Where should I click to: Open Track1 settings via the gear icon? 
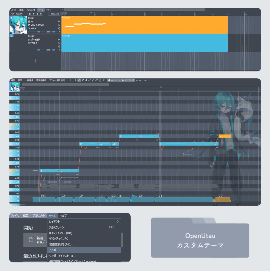click(x=59, y=28)
